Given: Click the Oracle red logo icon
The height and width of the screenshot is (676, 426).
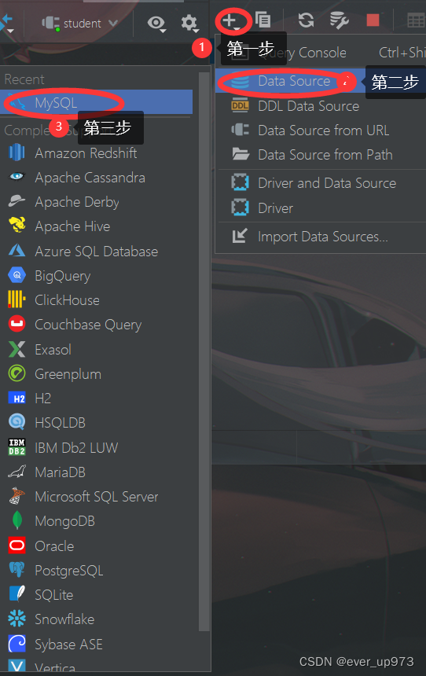Looking at the screenshot, I should 17,546.
